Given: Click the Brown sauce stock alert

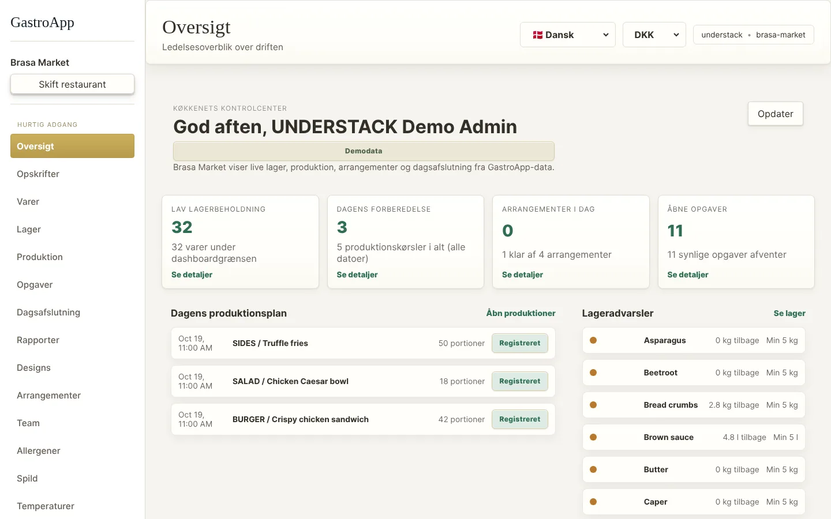Looking at the screenshot, I should pos(694,437).
